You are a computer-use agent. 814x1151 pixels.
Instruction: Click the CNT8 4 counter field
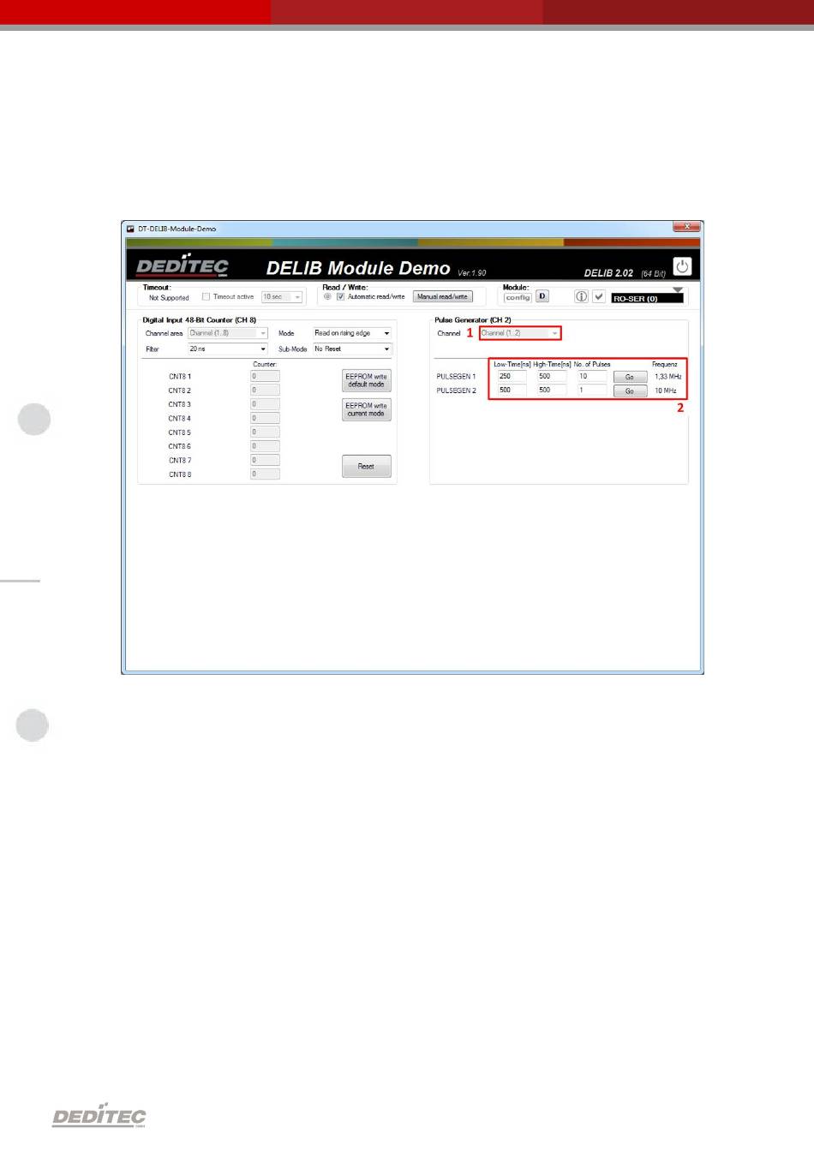pos(265,419)
